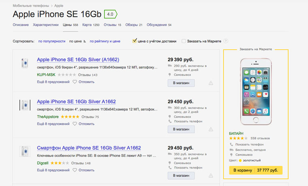This screenshot has height=186, width=308.
Task: Report KUPI-MSK offer via warning triangle icon
Action: pos(211,83)
